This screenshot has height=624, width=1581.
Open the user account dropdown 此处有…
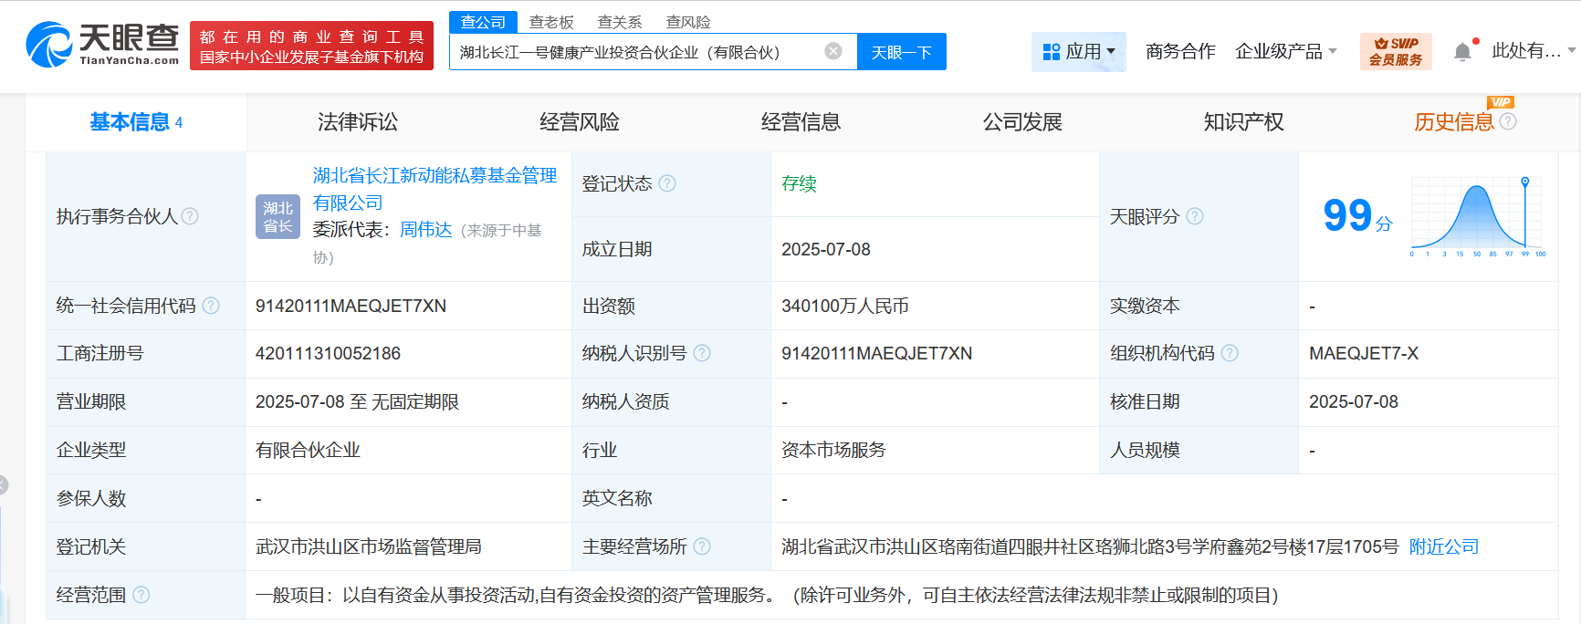point(1534,51)
